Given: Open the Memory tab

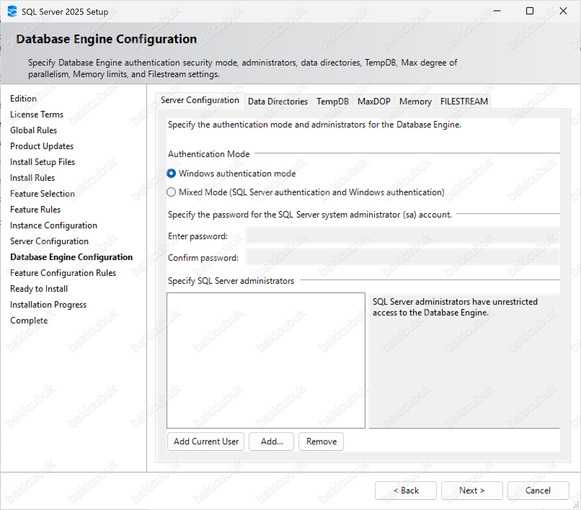Looking at the screenshot, I should (415, 102).
